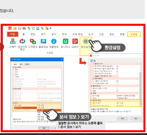This screenshot has width=147, height=135.
Task: Toggle the 반복 slideshow checkbox
Action: point(117,91)
